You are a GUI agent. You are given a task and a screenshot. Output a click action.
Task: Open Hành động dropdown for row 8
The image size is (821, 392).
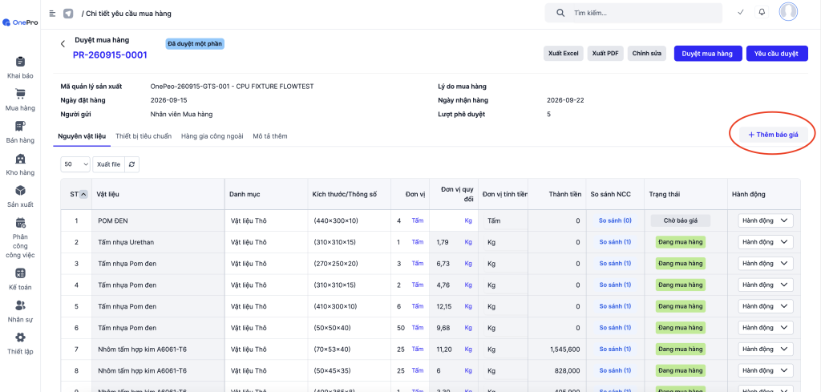point(766,370)
